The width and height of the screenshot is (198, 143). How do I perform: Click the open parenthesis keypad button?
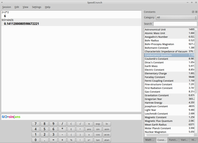pyautogui.click(x=71, y=135)
